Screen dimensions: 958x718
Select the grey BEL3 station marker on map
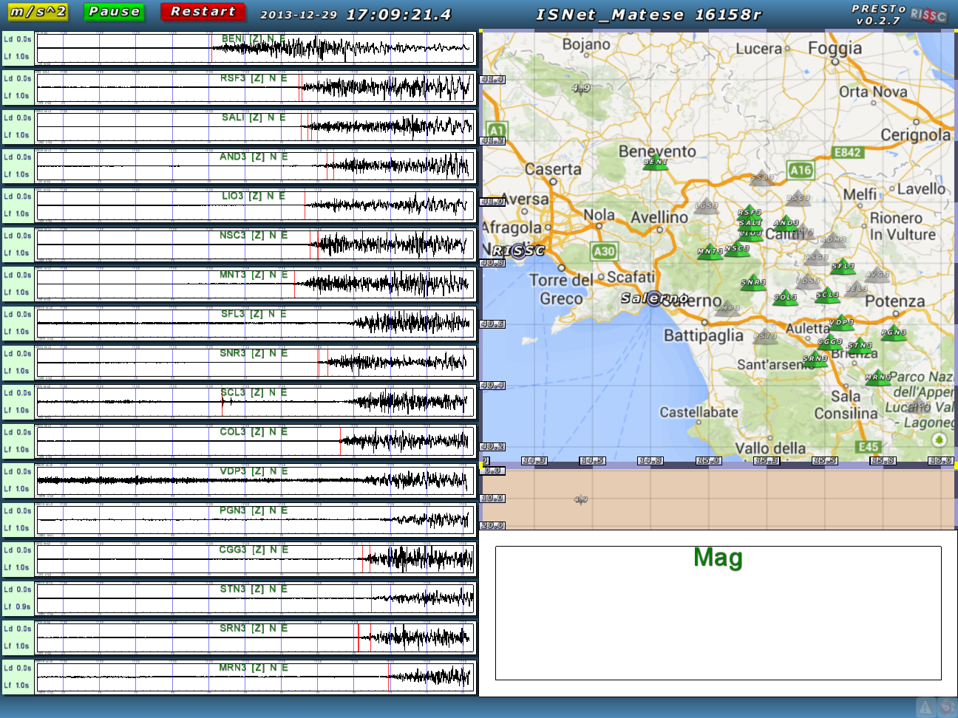(x=856, y=290)
